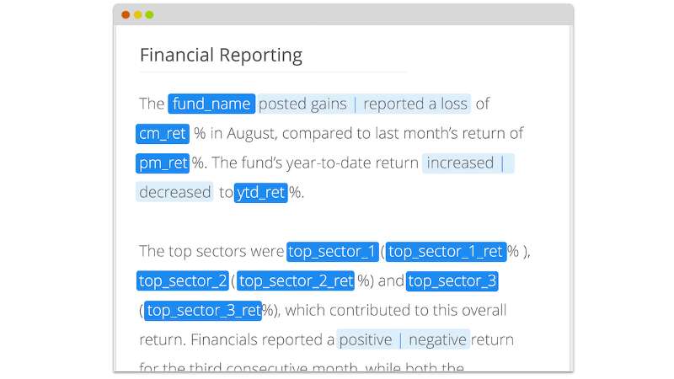Select the top_sector_2_ret variable tag
This screenshot has height=379, width=674.
point(296,280)
